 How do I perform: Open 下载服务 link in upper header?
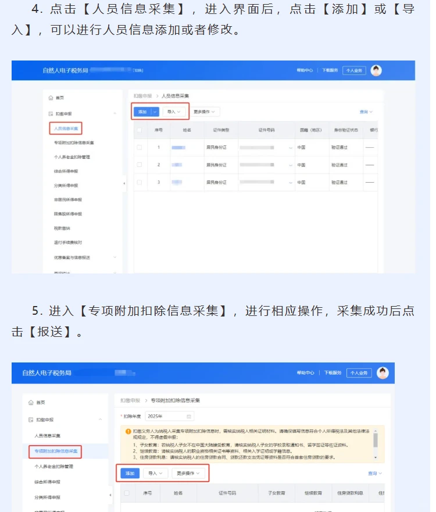tap(330, 70)
